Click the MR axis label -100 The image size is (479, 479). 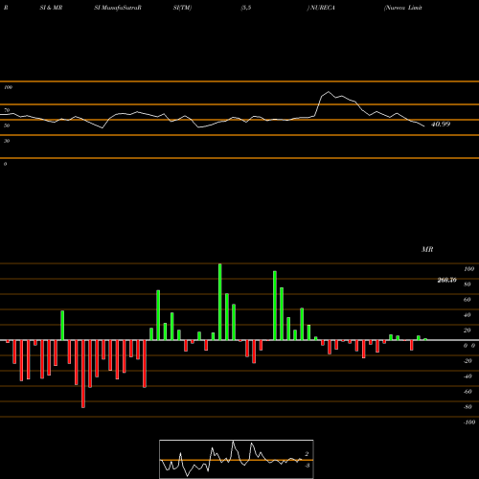[x=468, y=422]
